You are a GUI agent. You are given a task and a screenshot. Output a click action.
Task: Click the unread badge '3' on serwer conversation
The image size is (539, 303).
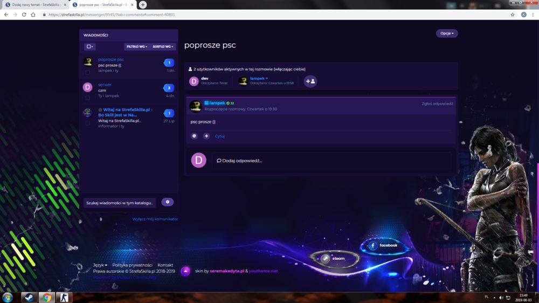click(x=169, y=88)
